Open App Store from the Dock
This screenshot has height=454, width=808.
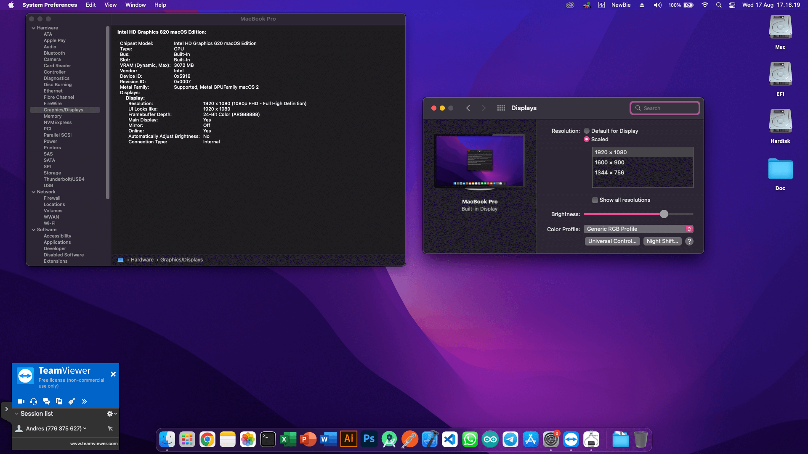[531, 440]
